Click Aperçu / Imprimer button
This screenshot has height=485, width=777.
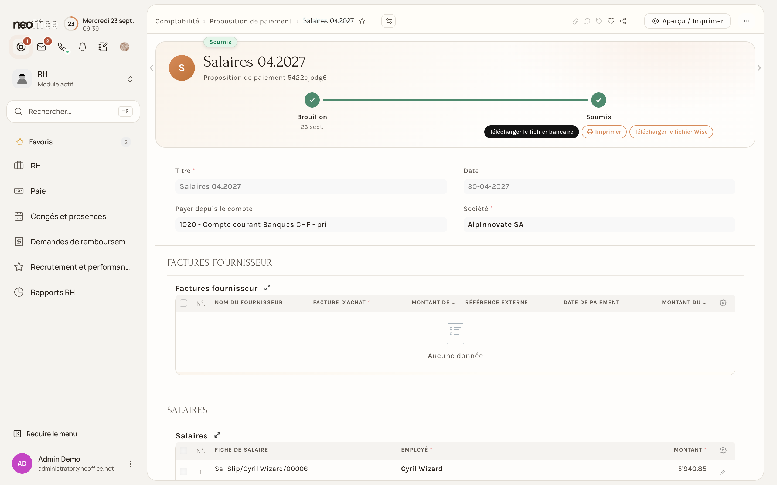point(687,21)
